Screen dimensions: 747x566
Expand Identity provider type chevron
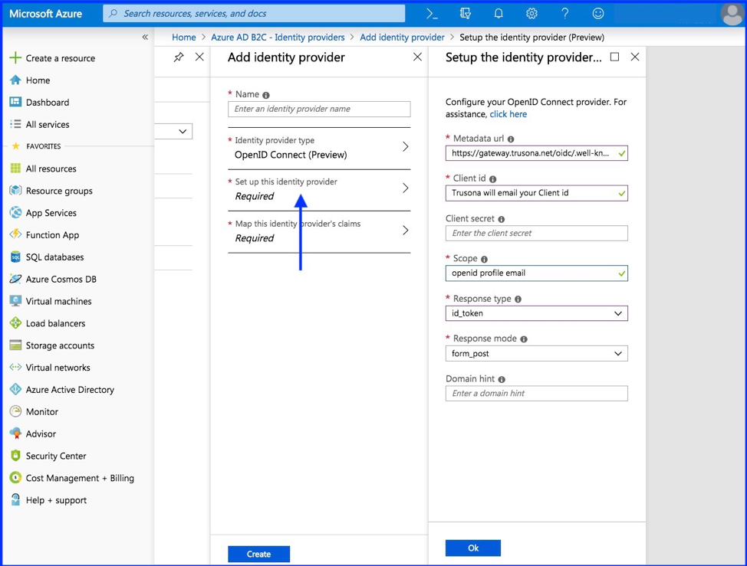[406, 146]
